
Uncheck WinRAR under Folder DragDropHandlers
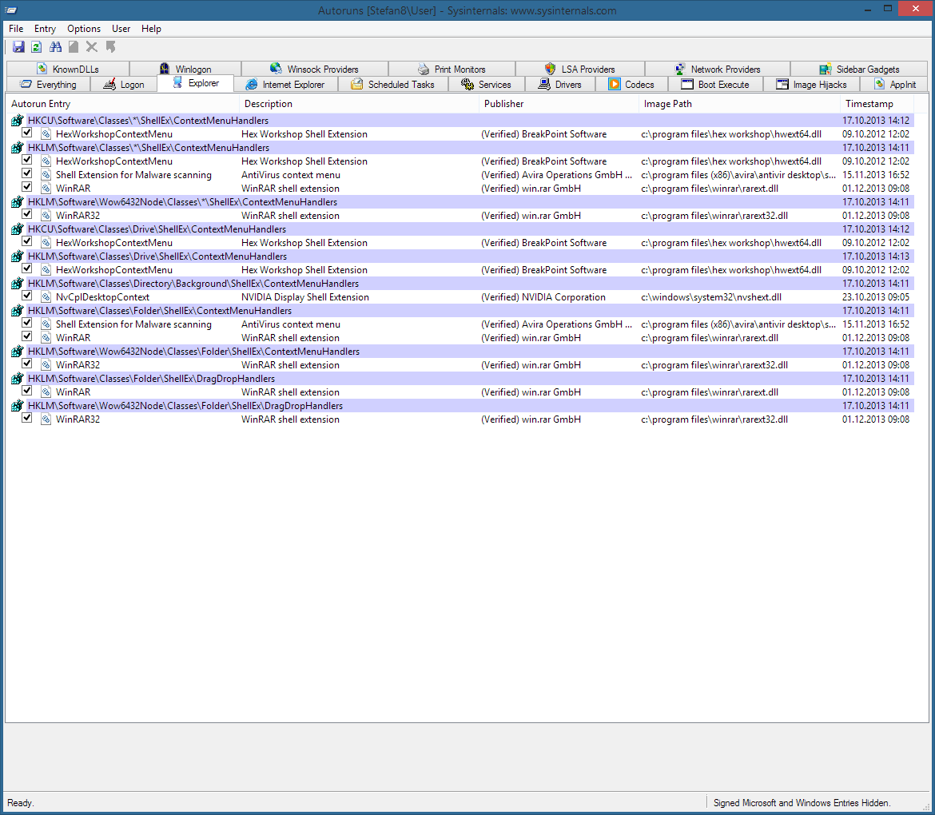coord(27,391)
